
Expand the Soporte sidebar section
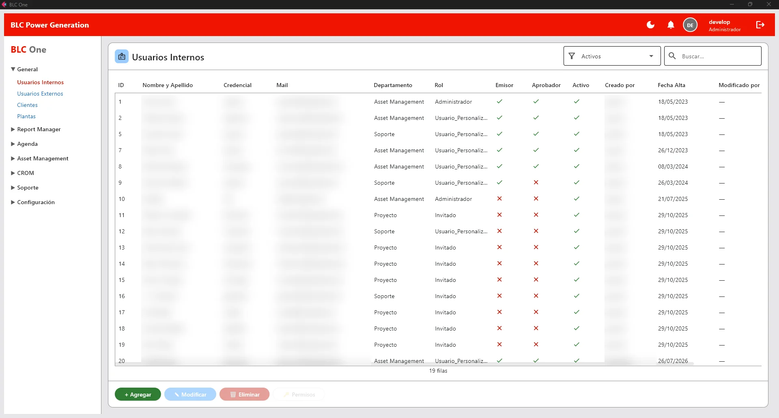click(25, 188)
